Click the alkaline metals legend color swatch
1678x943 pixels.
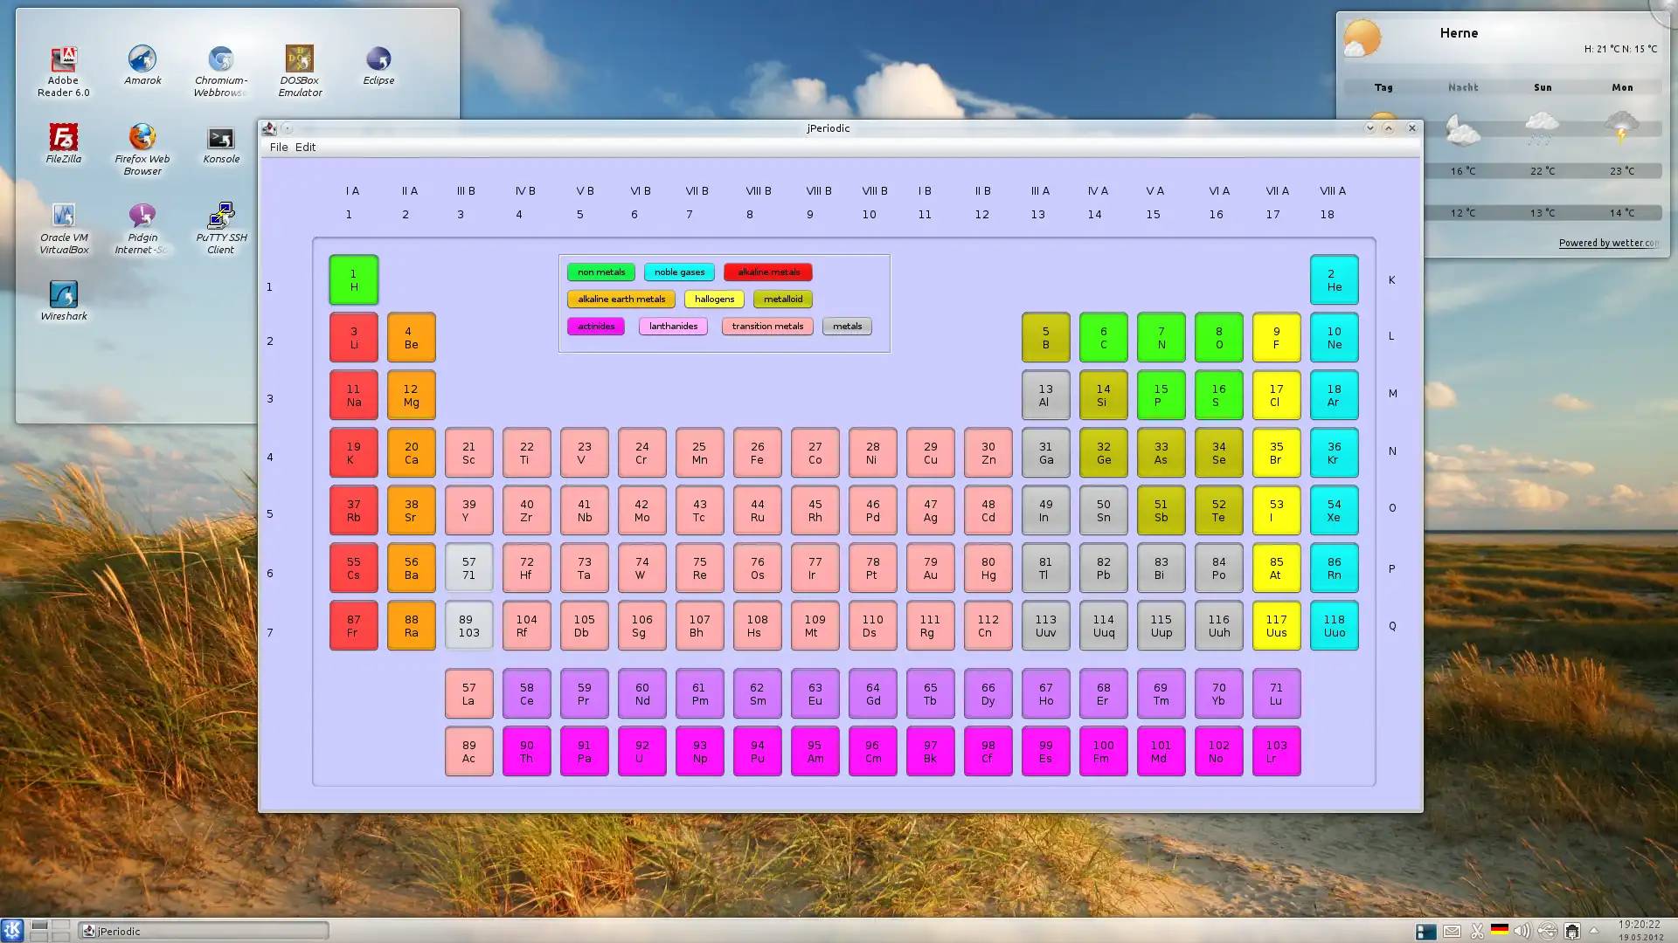click(x=767, y=272)
